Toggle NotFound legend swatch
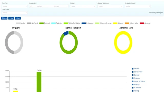Image resolution: width=164 pixels, height=92 pixels. click(29, 23)
